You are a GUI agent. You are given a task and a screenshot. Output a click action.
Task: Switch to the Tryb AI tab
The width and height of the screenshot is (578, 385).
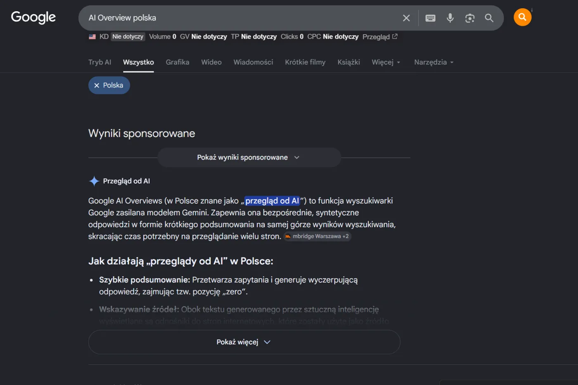pyautogui.click(x=99, y=62)
